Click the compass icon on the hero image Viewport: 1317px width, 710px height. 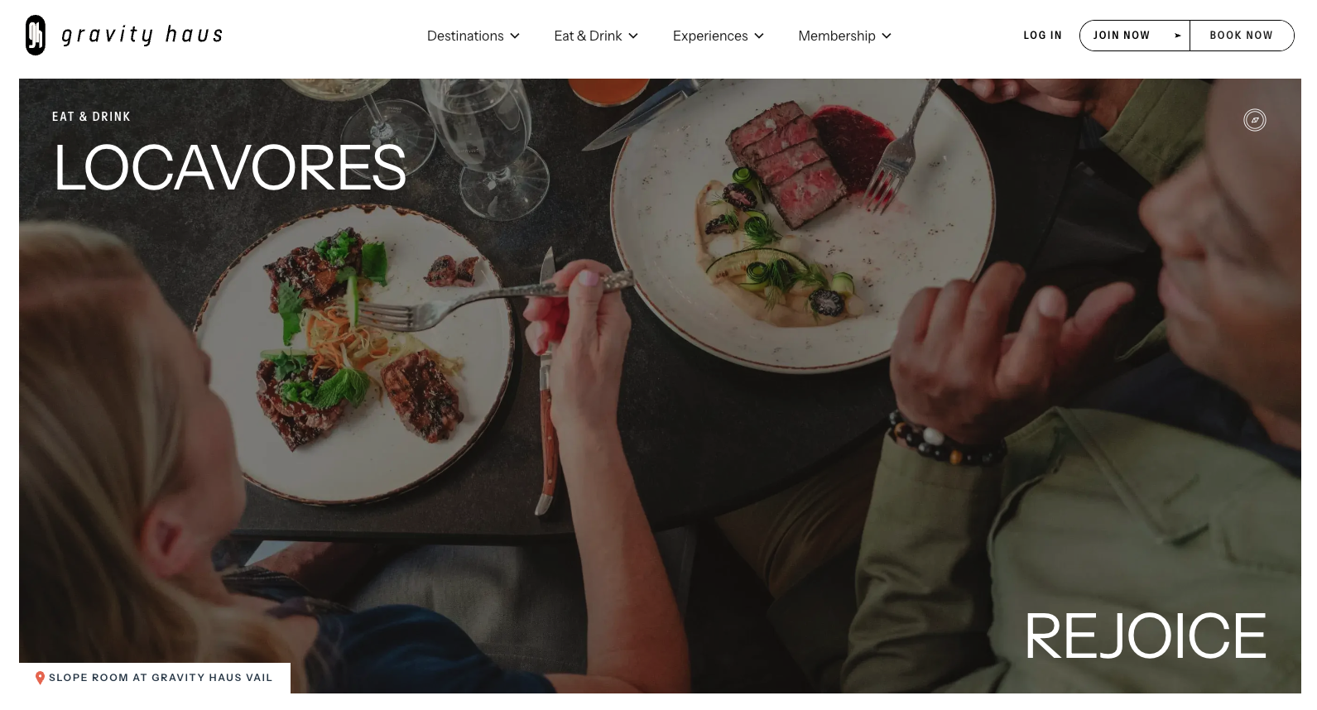coord(1255,120)
